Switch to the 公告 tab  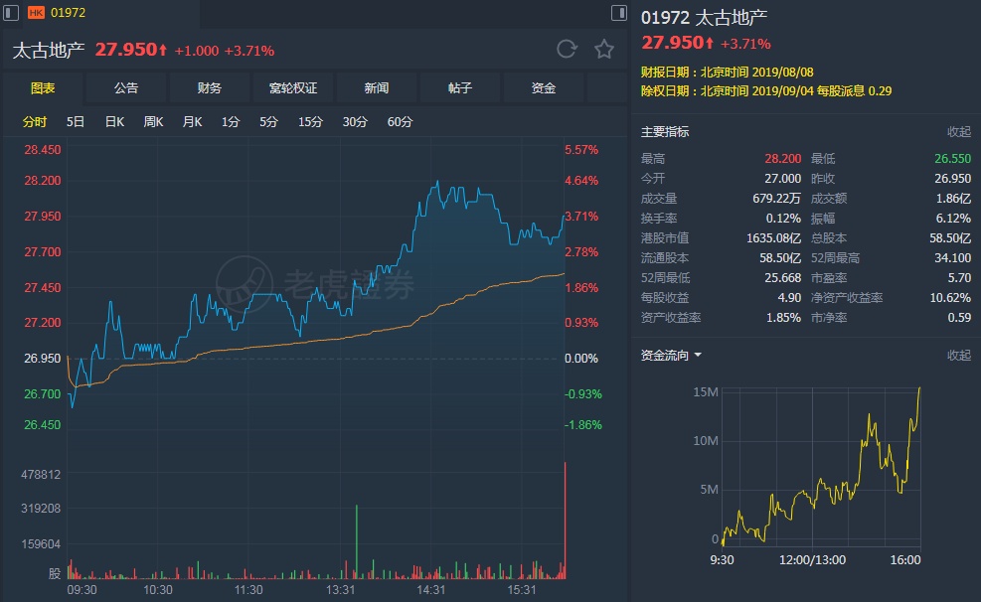(126, 88)
